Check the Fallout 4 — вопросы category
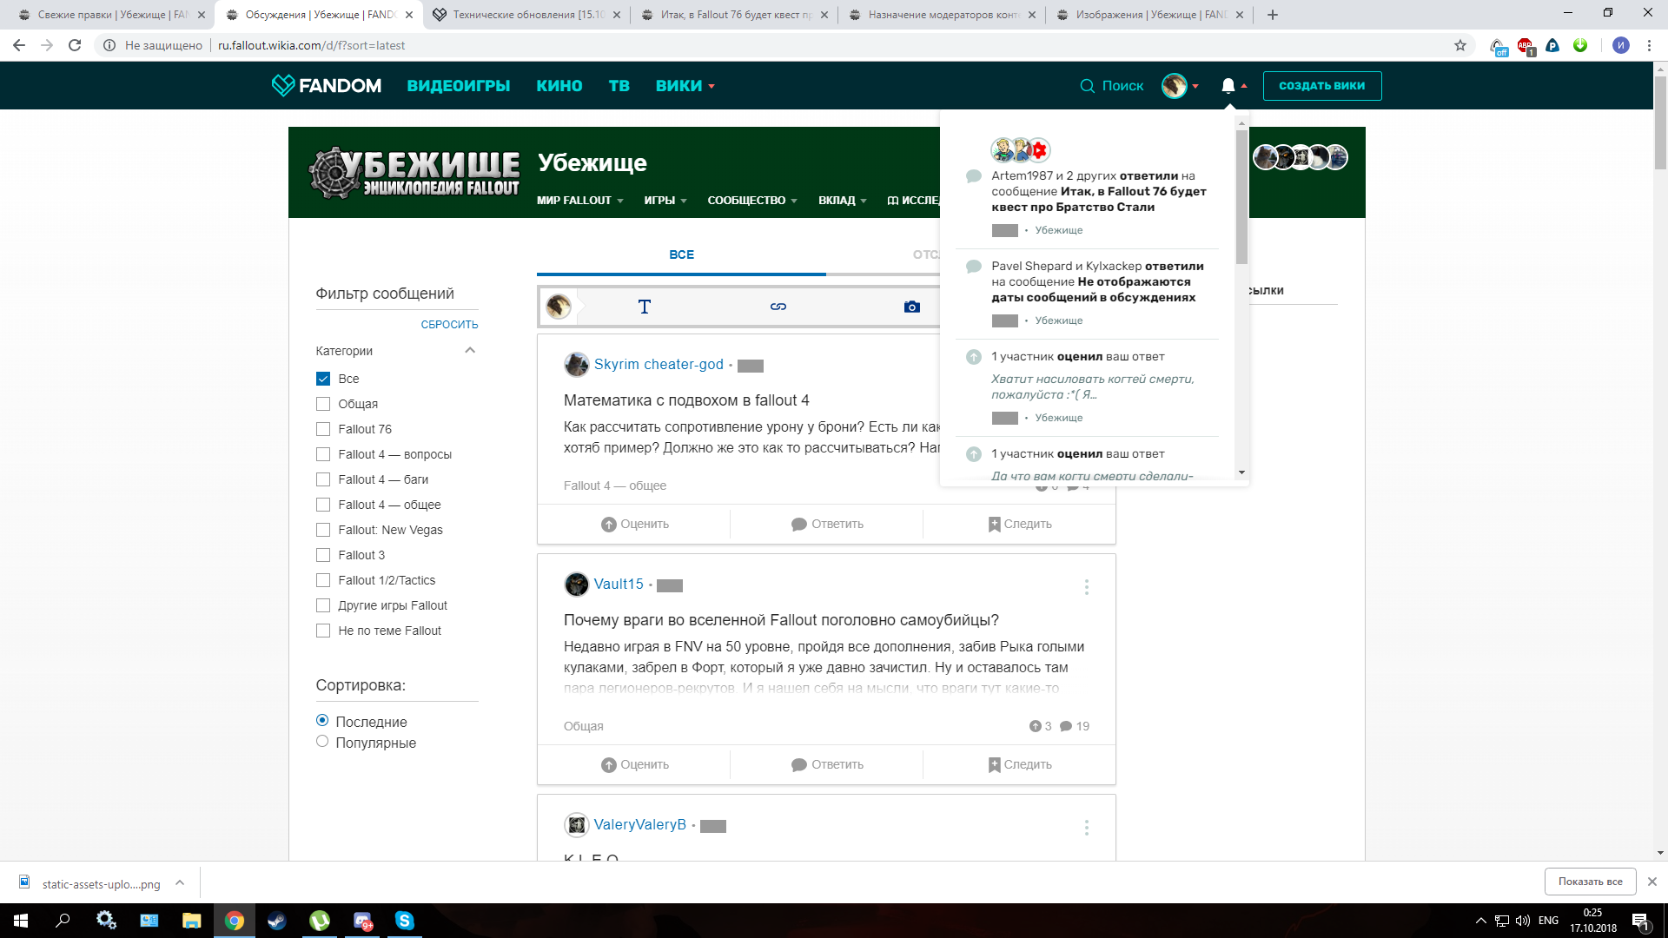Image resolution: width=1668 pixels, height=938 pixels. tap(323, 454)
